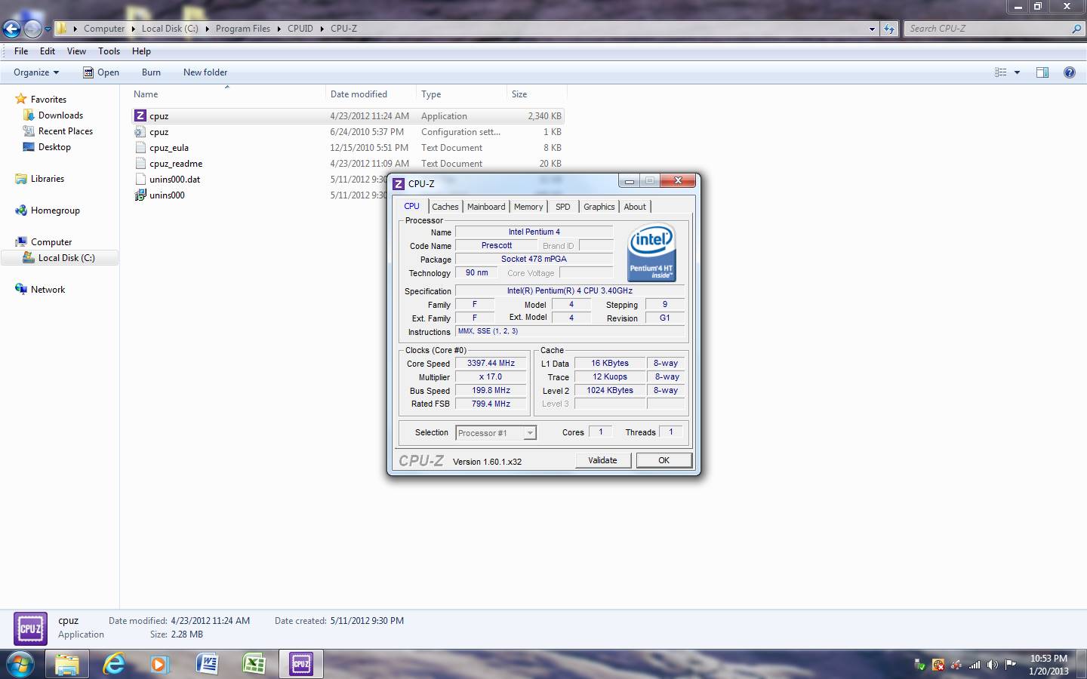Select the cpuz_eula text document

click(169, 148)
